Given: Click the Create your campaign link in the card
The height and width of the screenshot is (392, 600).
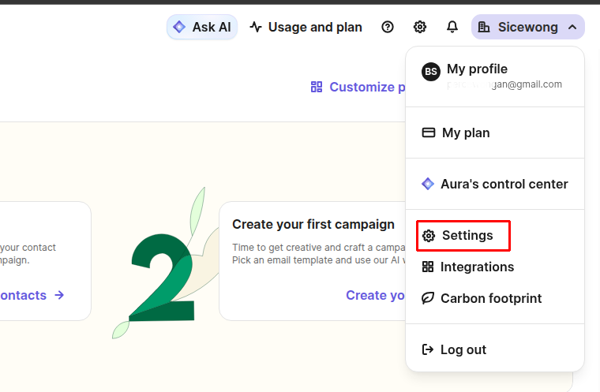Looking at the screenshot, I should click(x=375, y=295).
